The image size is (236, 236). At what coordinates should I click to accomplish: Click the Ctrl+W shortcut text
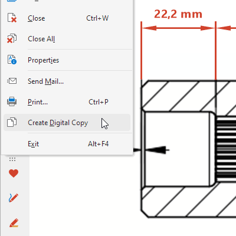tap(97, 18)
